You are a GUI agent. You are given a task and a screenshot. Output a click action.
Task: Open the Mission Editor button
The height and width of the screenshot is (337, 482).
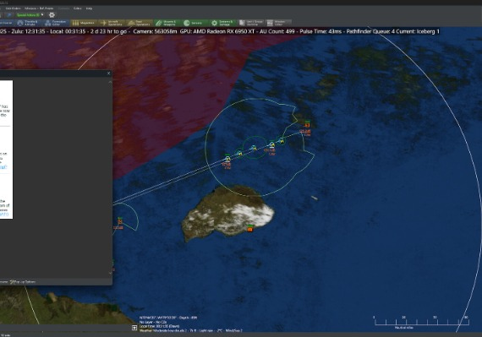(278, 23)
